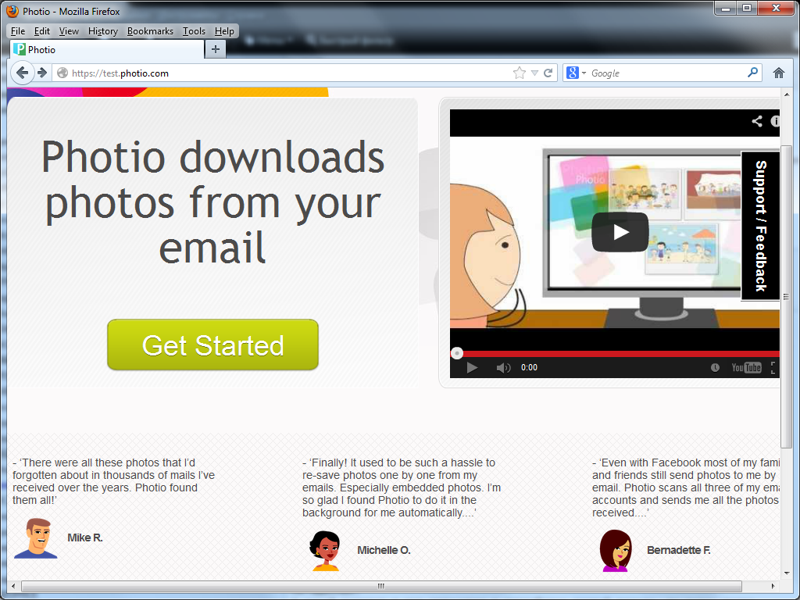Minimize the Firefox window
This screenshot has height=600, width=800.
click(x=726, y=8)
